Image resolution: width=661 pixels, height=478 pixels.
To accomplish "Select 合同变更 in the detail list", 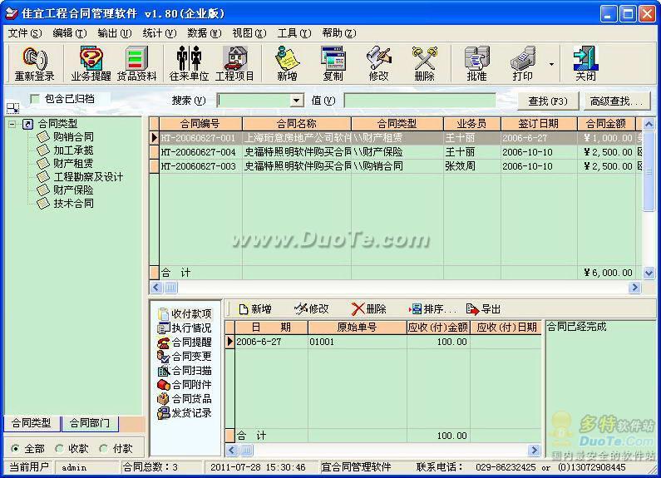I will pyautogui.click(x=185, y=356).
